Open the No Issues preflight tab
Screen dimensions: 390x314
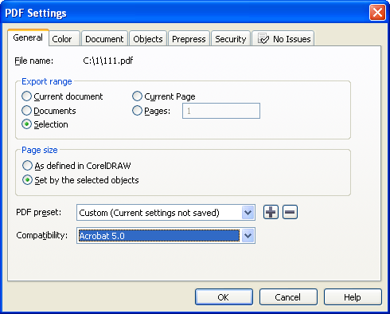click(283, 39)
